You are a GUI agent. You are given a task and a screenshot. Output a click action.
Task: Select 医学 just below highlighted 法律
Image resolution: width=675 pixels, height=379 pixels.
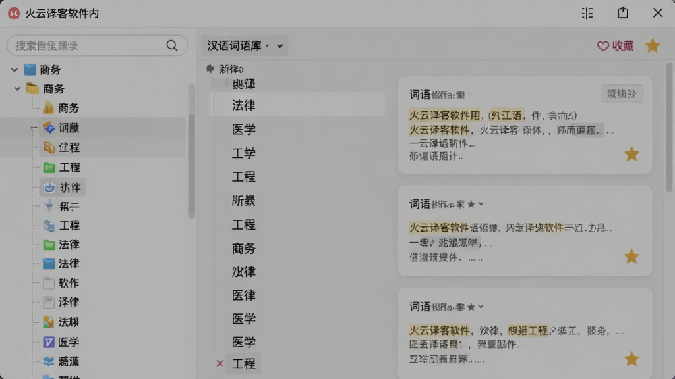point(244,129)
